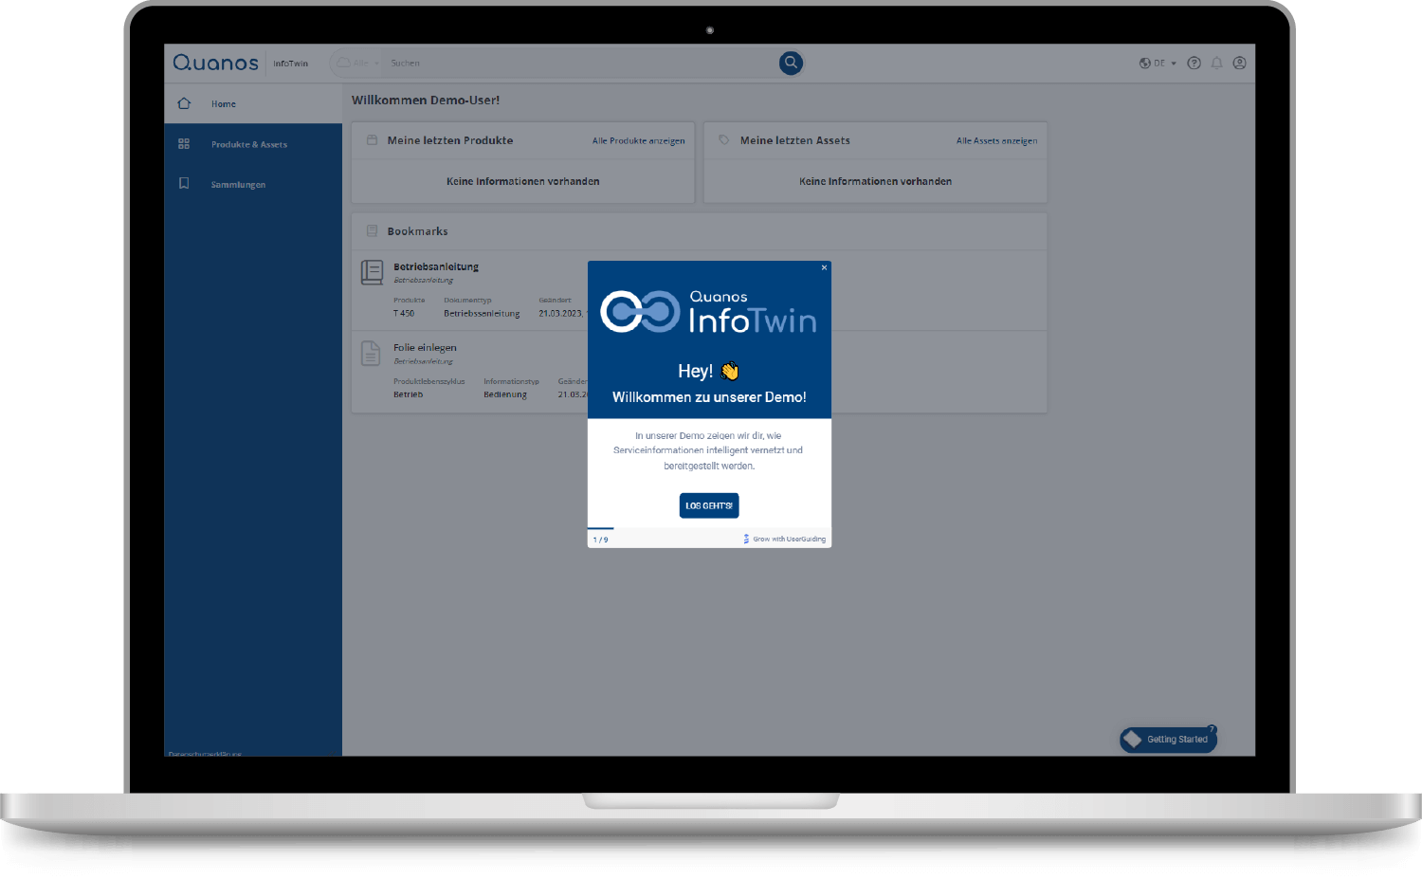Click into the Suchen search field
1422x879 pixels.
point(578,64)
